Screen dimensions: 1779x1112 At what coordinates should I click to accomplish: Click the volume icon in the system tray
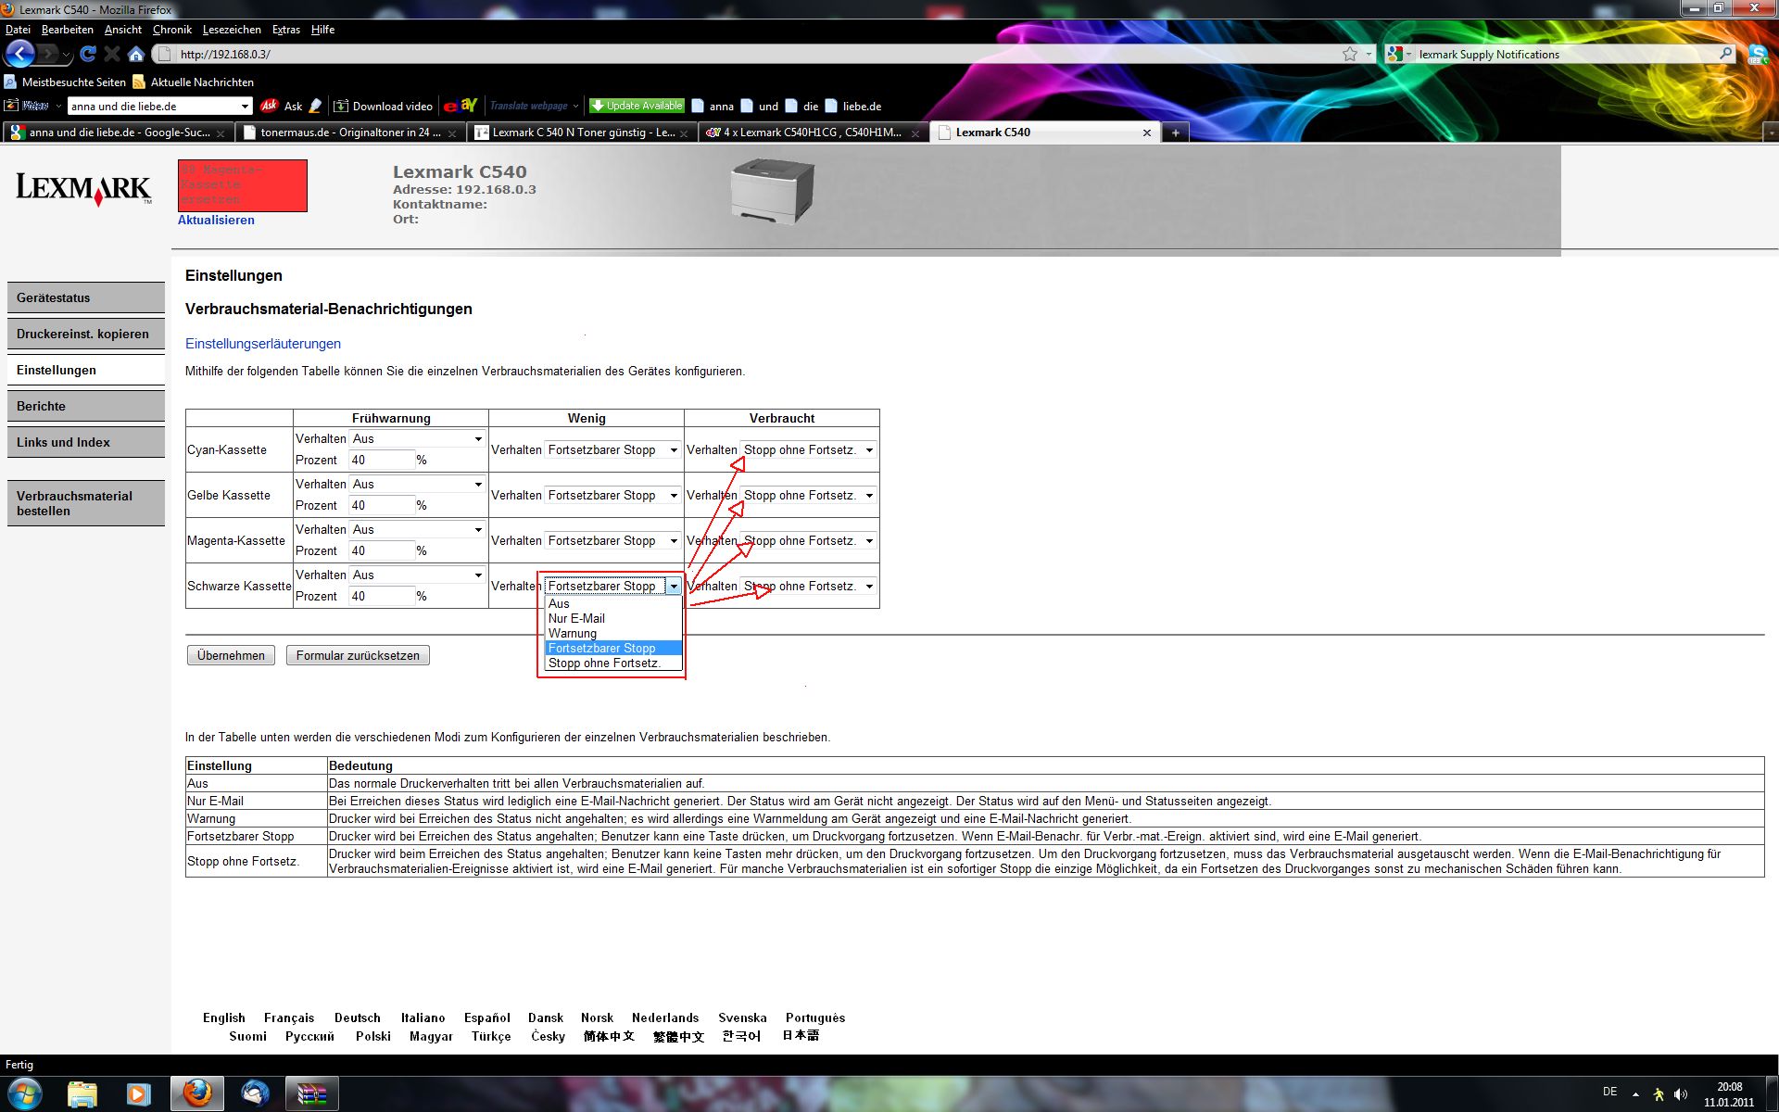coord(1681,1094)
